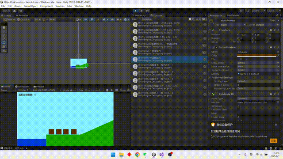The height and width of the screenshot is (159, 283).
Task: Select the Move tool in Scene toolbar
Action: tap(4, 31)
